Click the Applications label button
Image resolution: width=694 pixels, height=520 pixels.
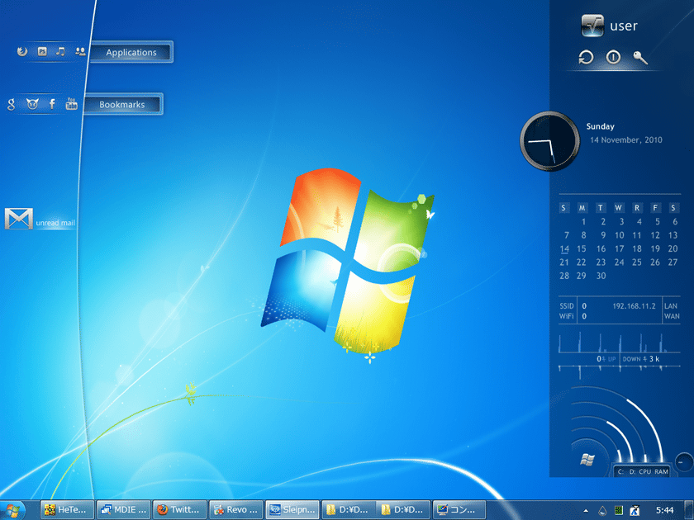tap(131, 52)
